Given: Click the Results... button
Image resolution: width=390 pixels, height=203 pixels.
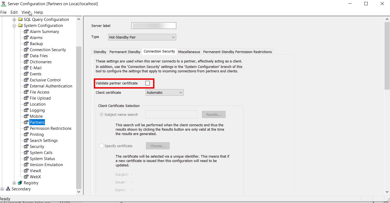Looking at the screenshot, I should click(x=214, y=114).
